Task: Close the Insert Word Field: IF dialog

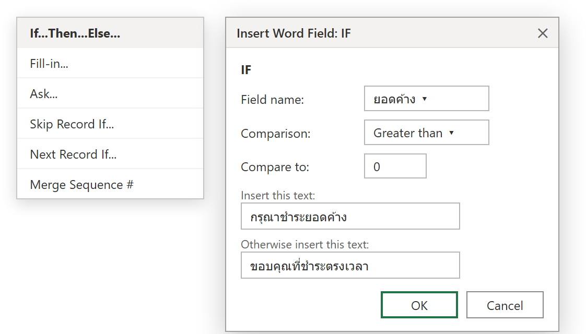Action: (x=543, y=33)
